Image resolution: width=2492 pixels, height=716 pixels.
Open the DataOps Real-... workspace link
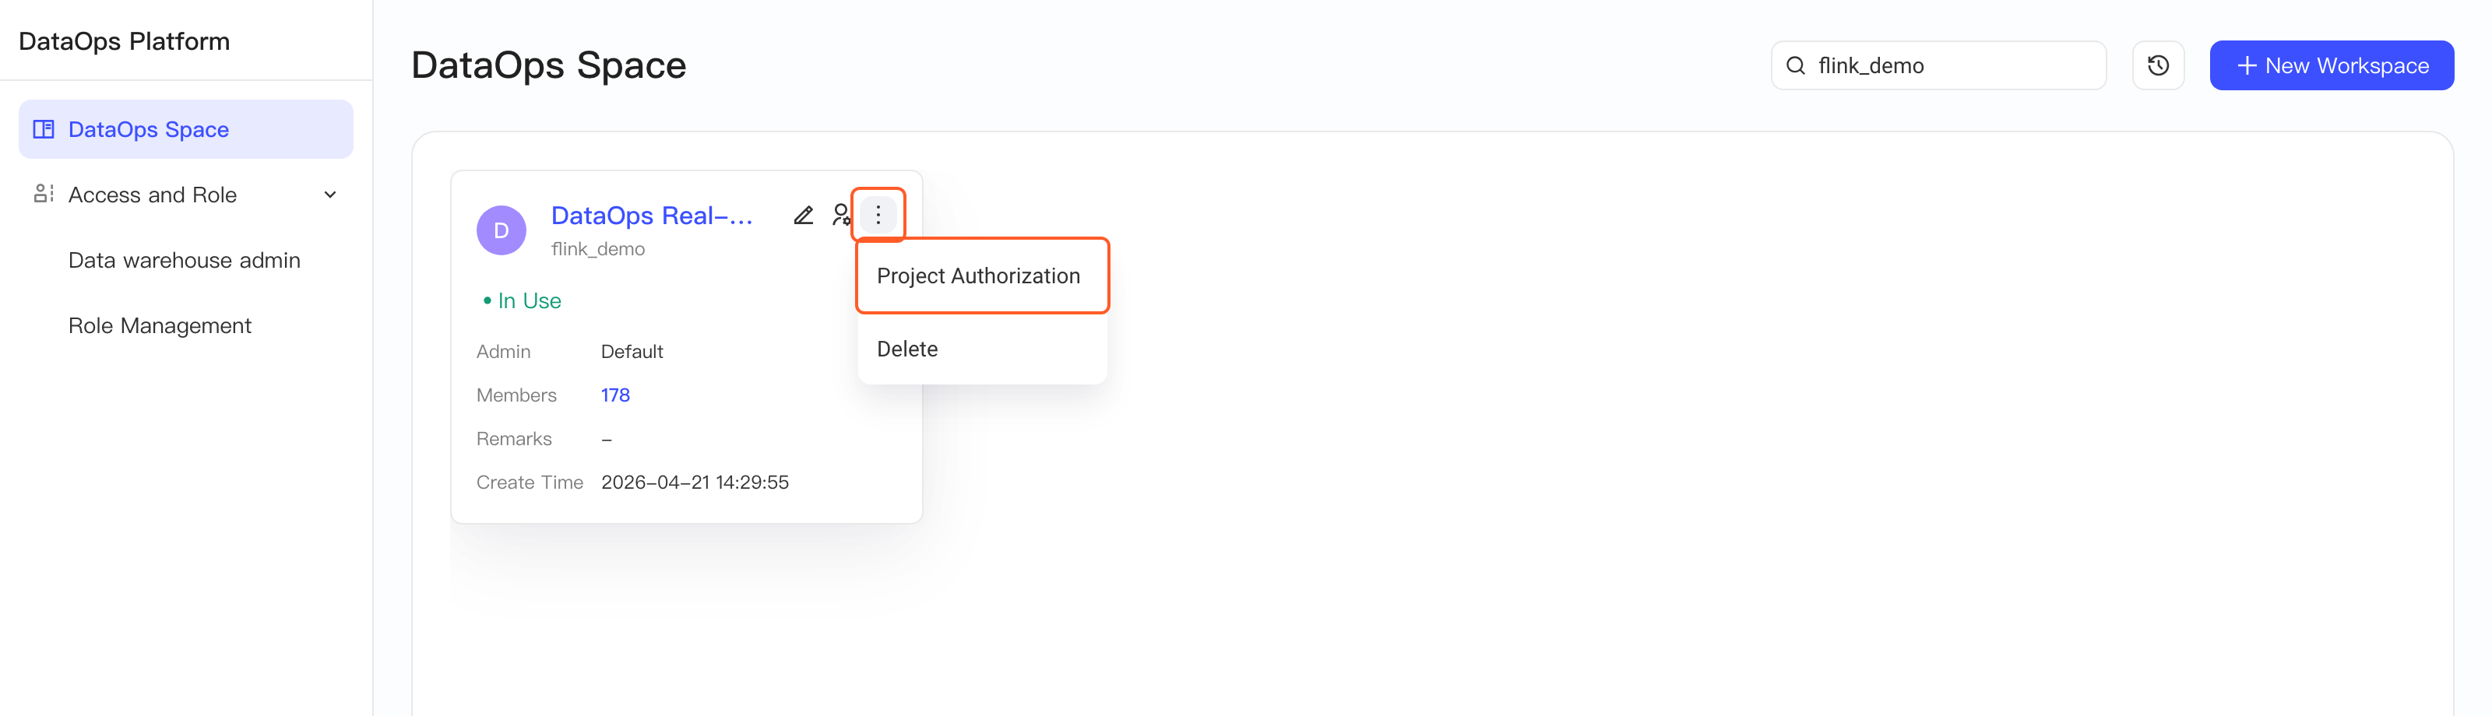652,216
